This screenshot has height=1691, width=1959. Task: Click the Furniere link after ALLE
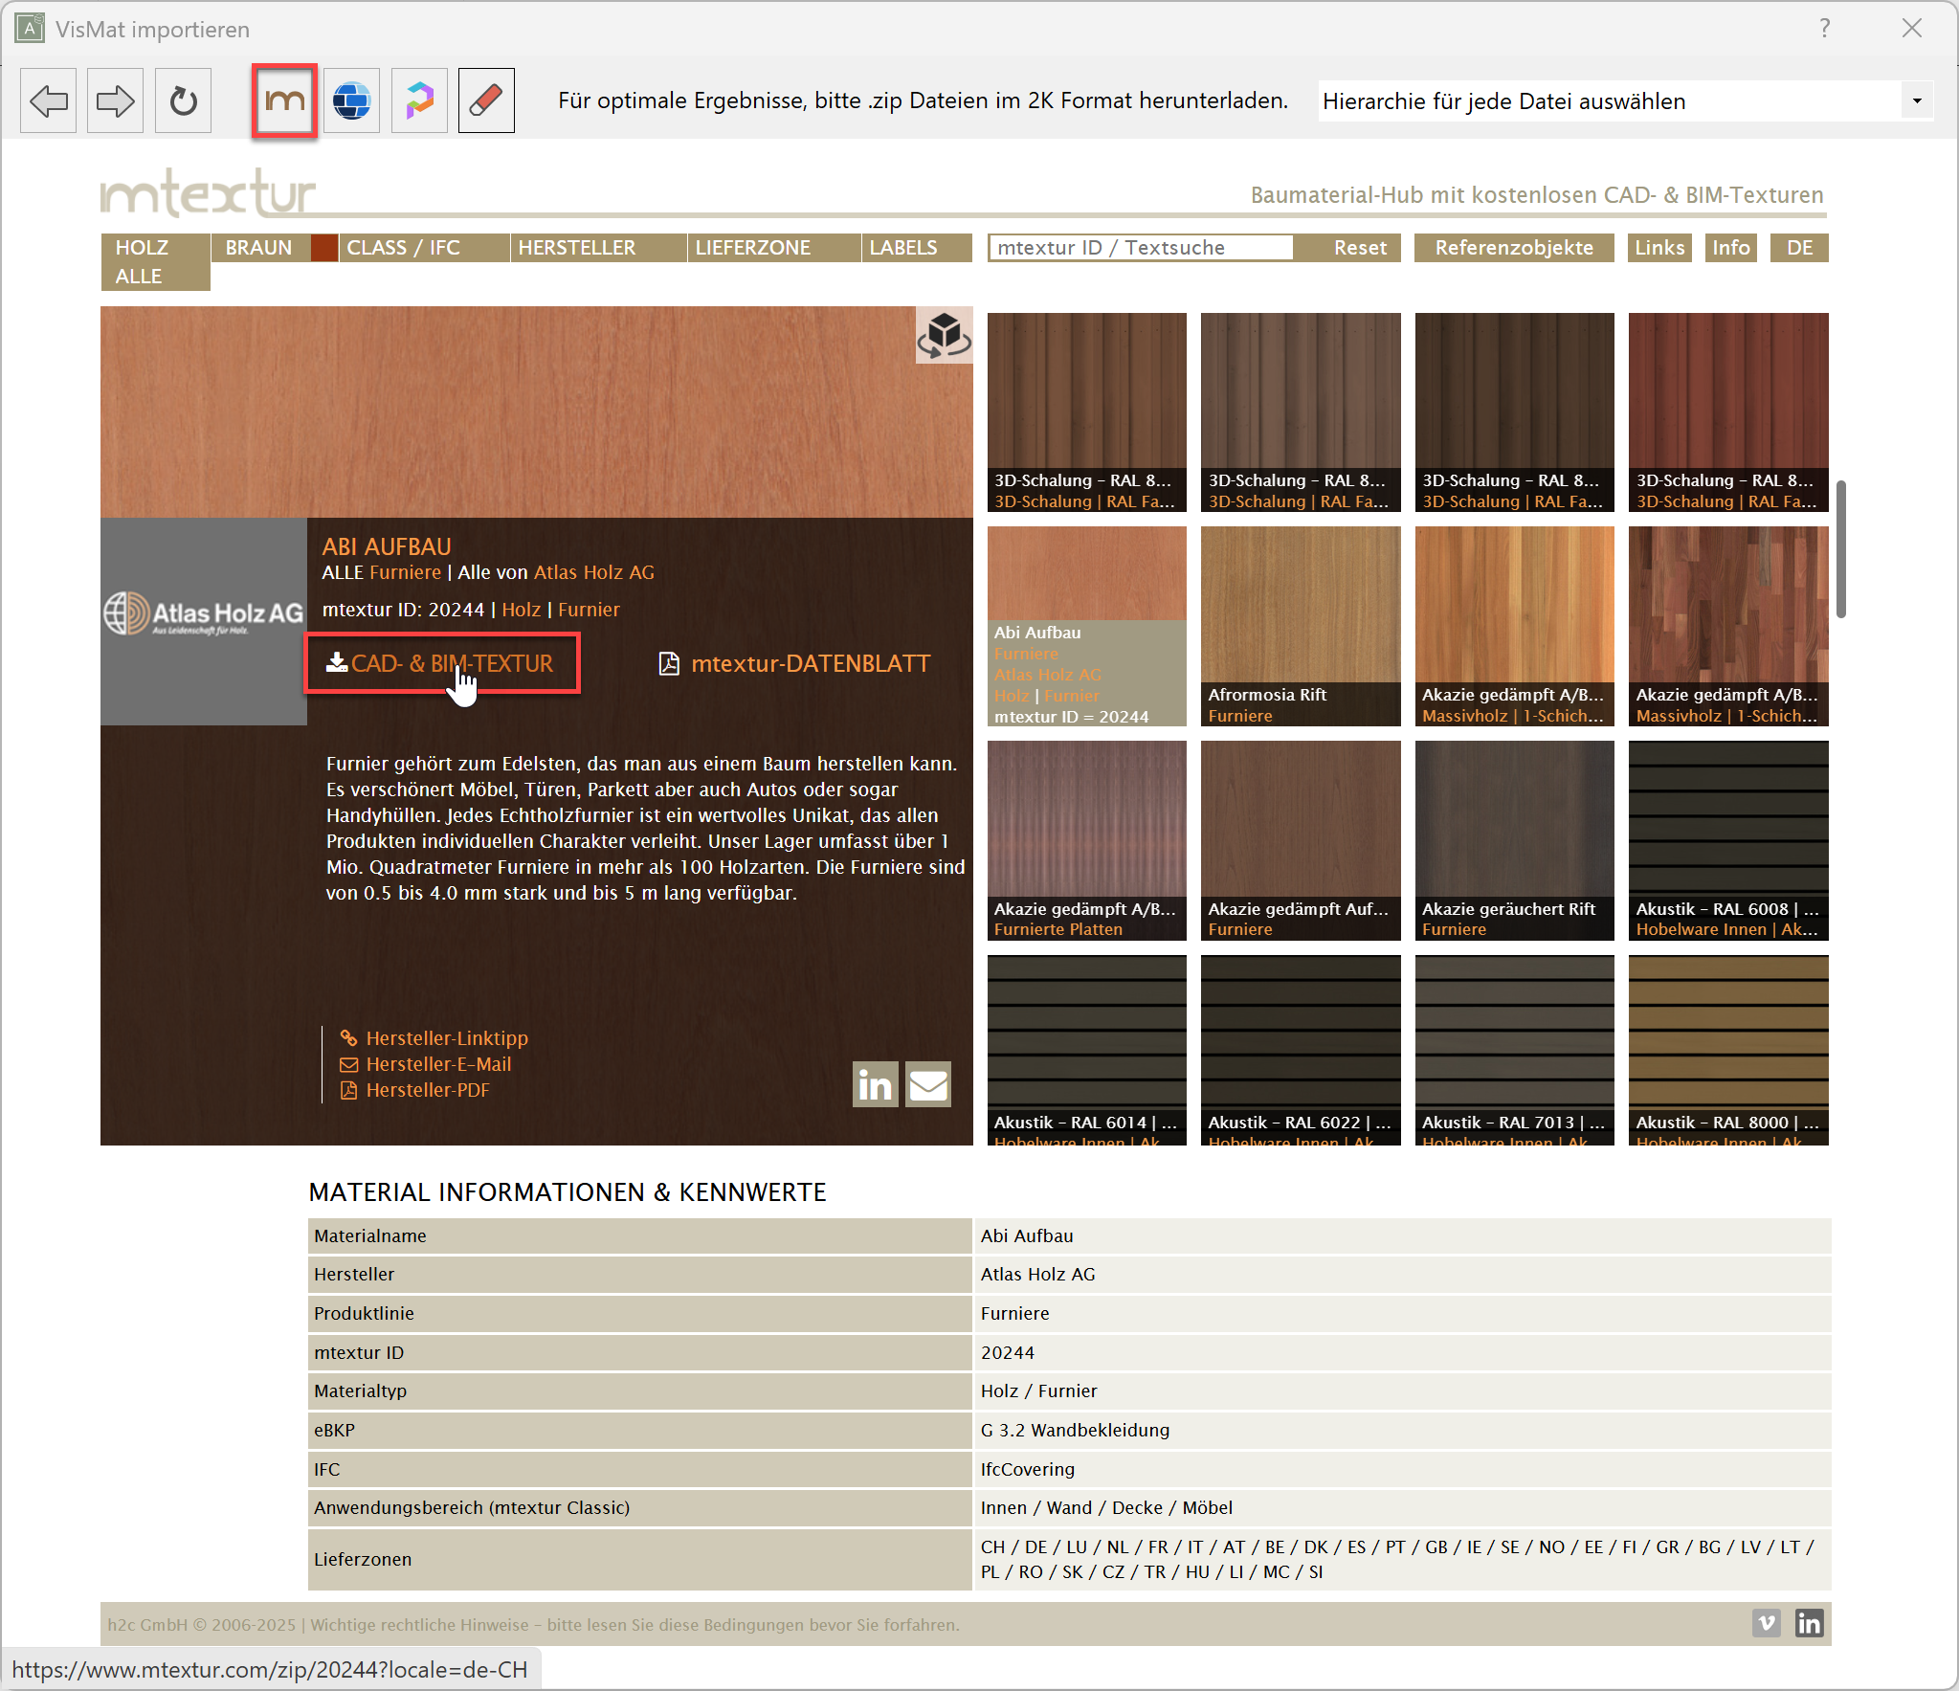point(405,572)
